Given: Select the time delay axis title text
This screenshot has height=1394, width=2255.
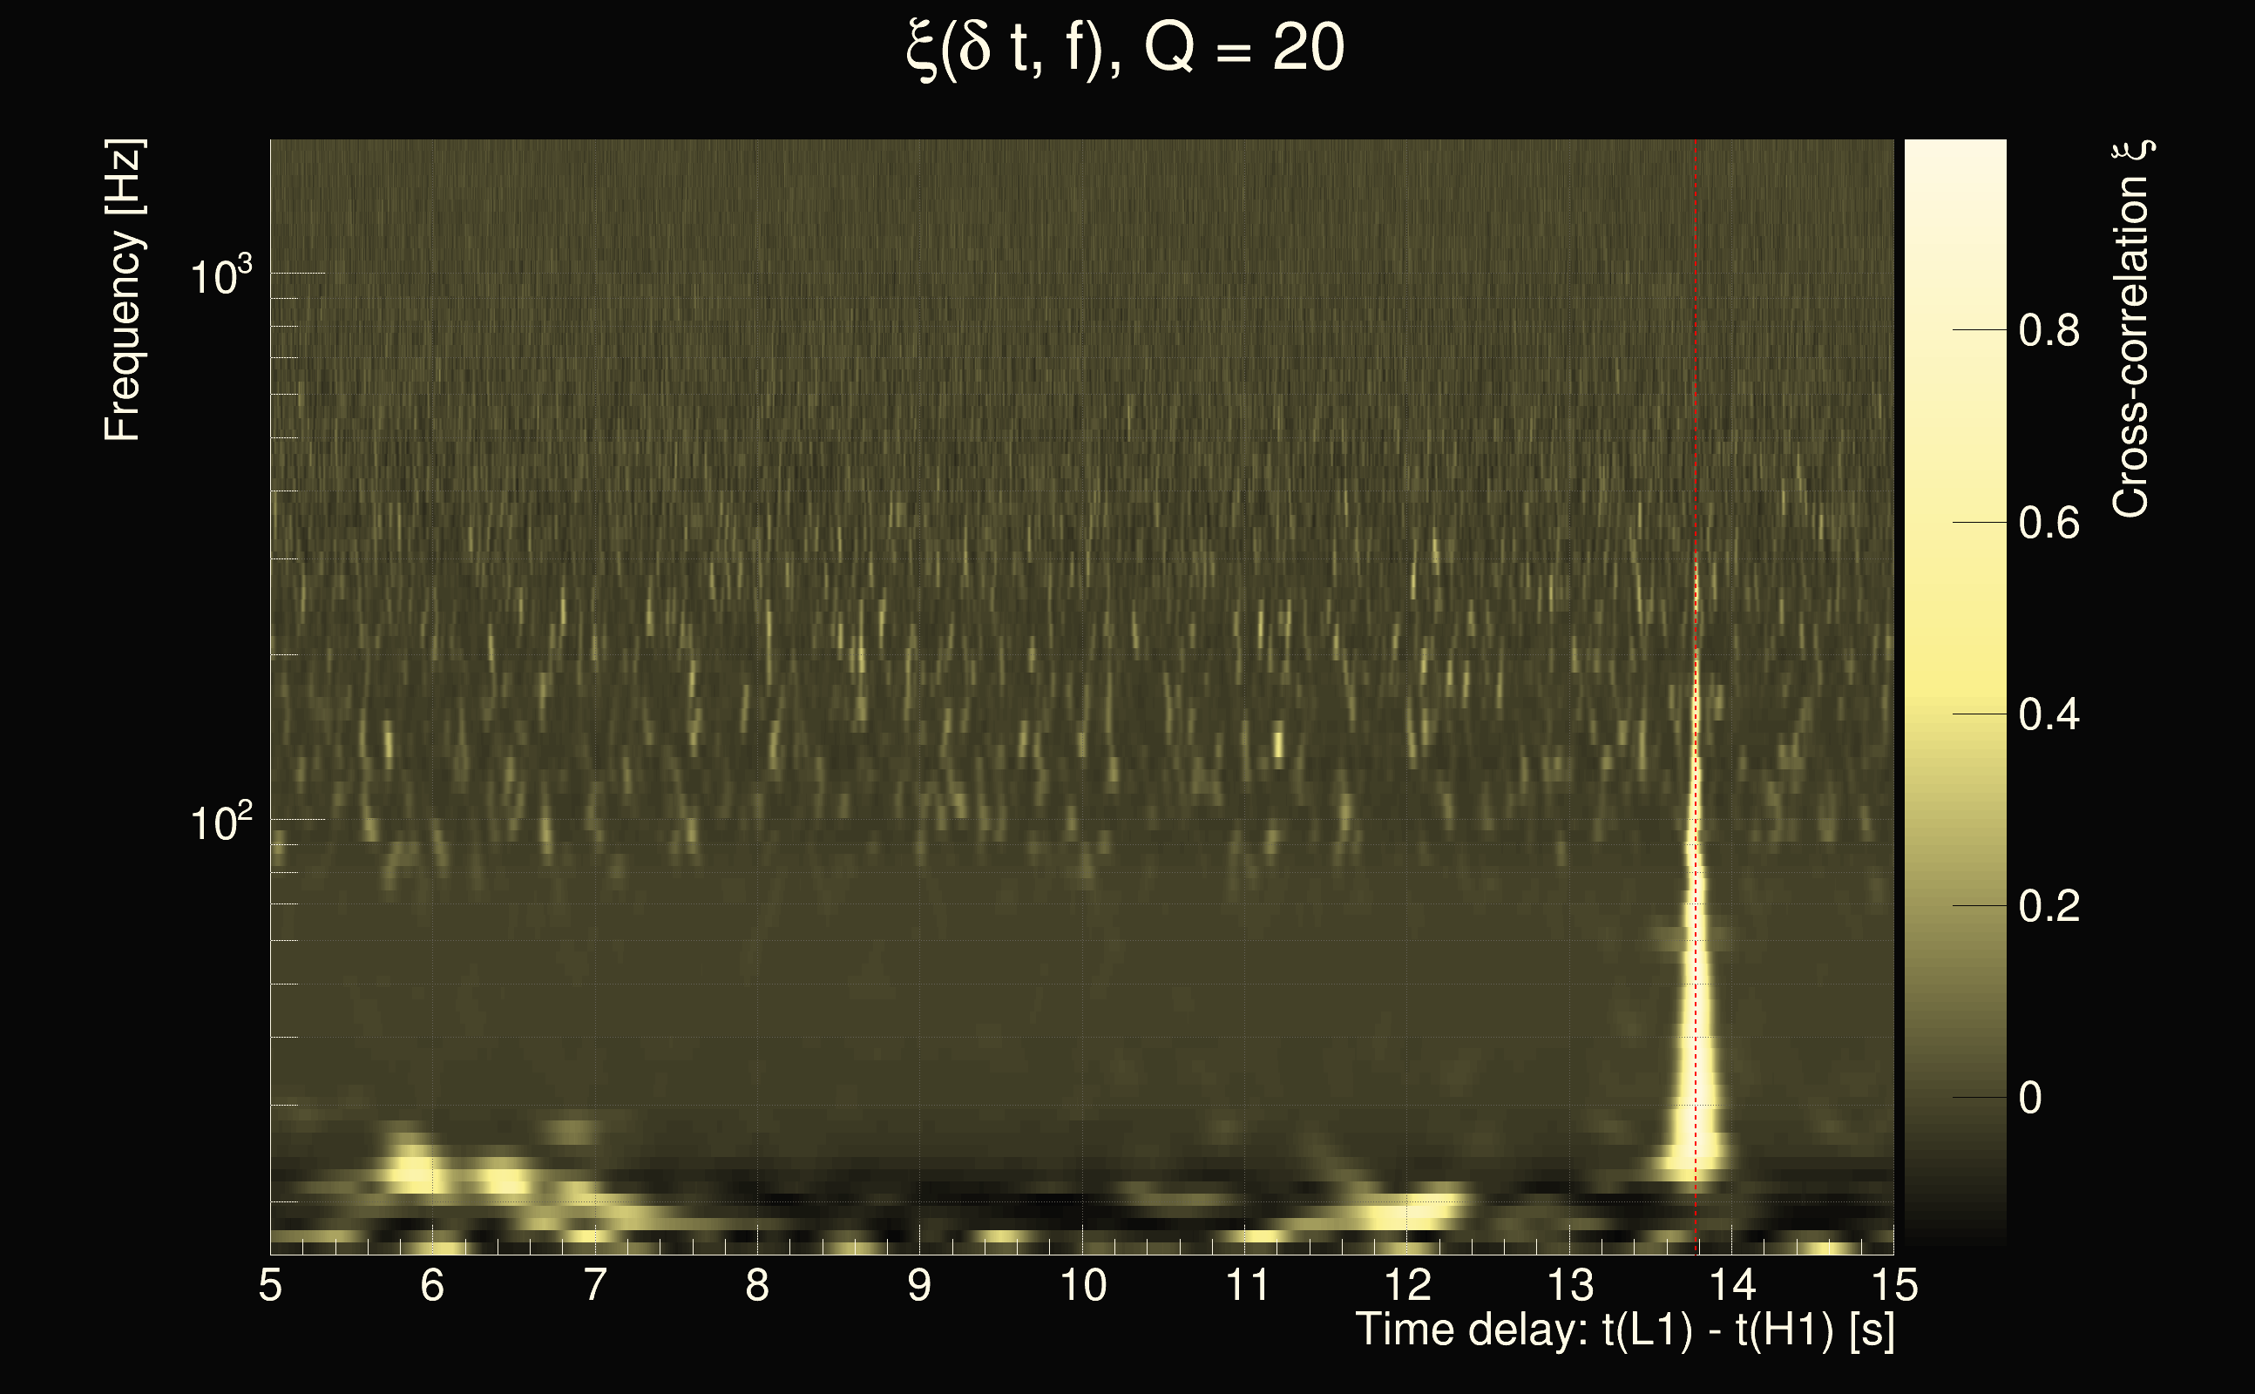Looking at the screenshot, I should (x=1624, y=1330).
